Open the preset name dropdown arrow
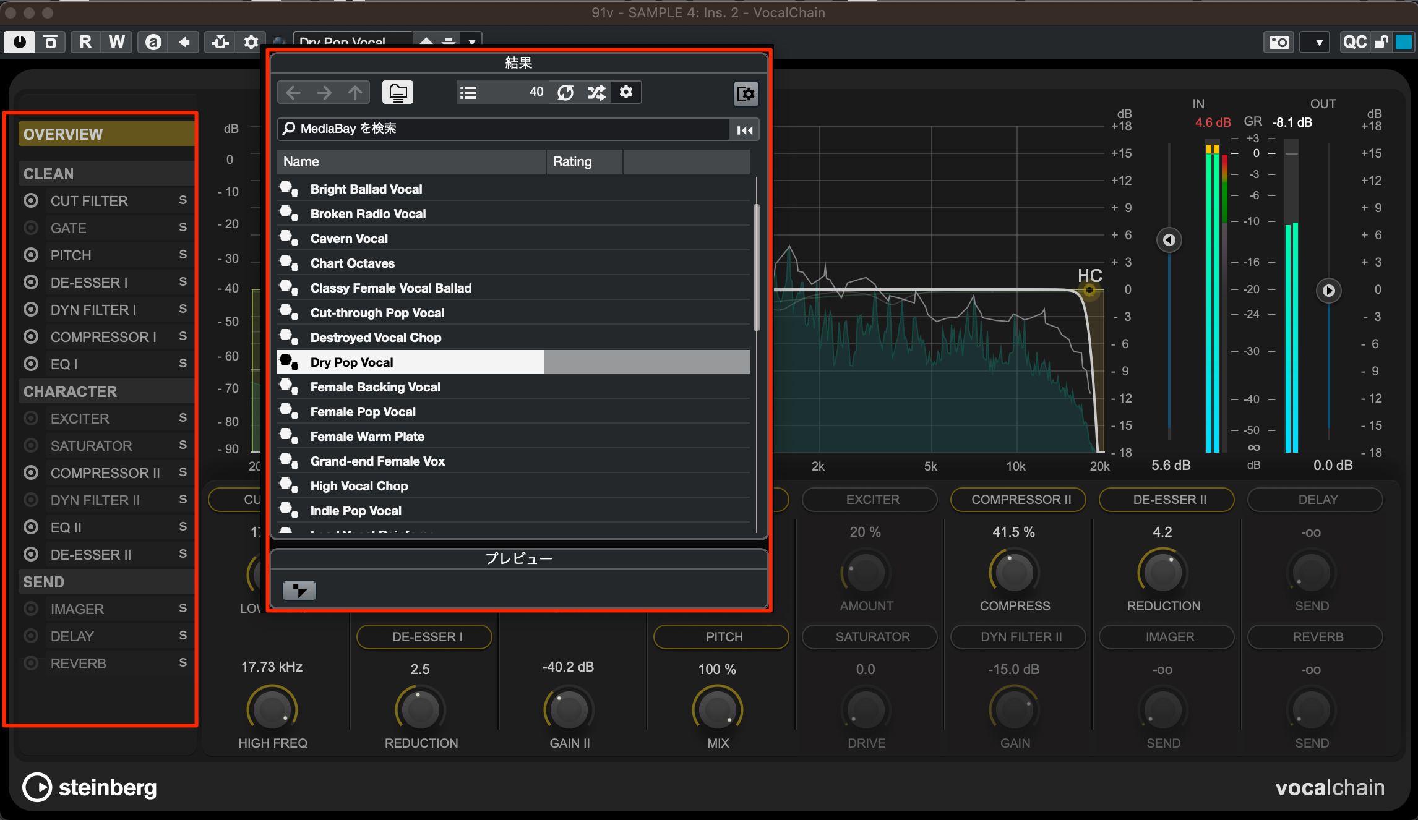 [472, 41]
